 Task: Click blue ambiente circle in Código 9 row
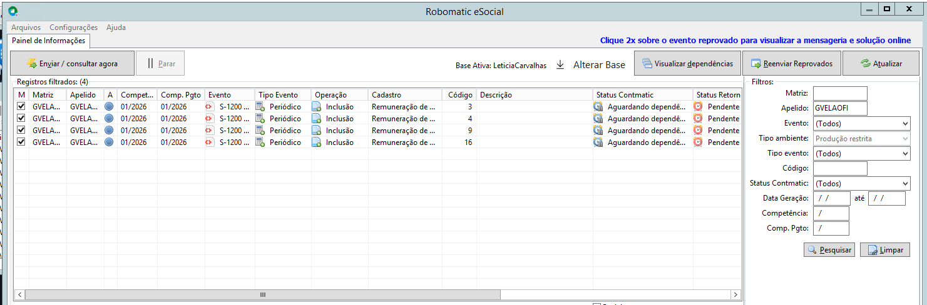[x=110, y=130]
